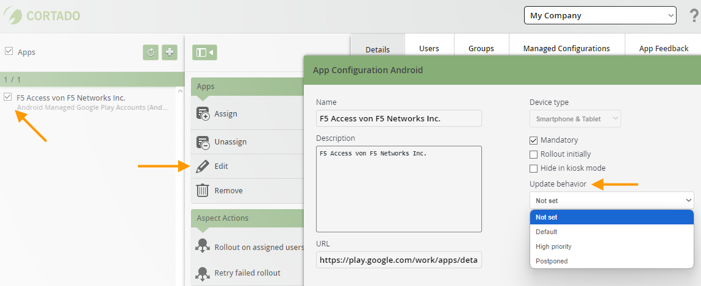Click the Remove action label
This screenshot has width=701, height=286.
coord(228,191)
